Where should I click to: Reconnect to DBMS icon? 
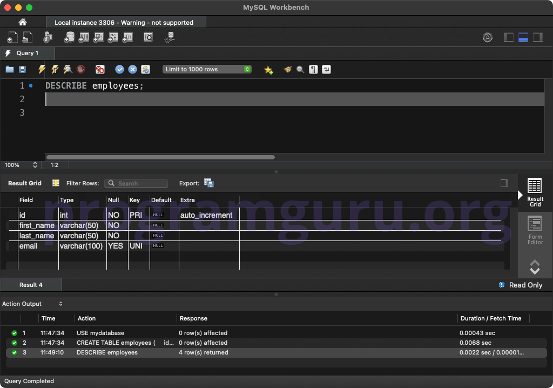[170, 37]
